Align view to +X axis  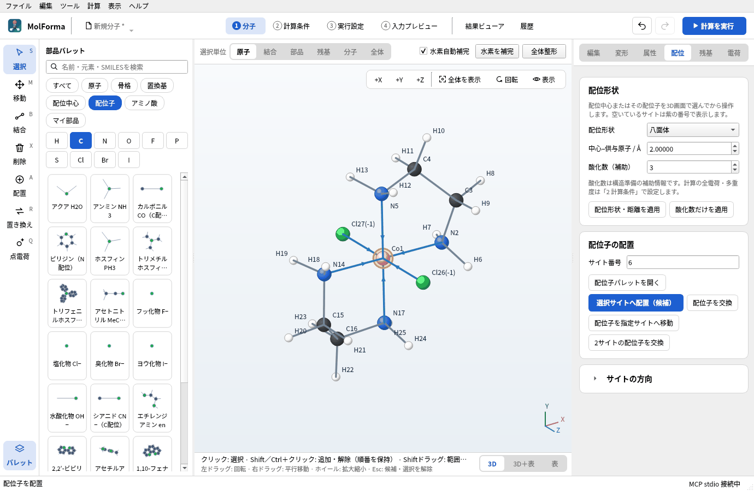coord(378,80)
